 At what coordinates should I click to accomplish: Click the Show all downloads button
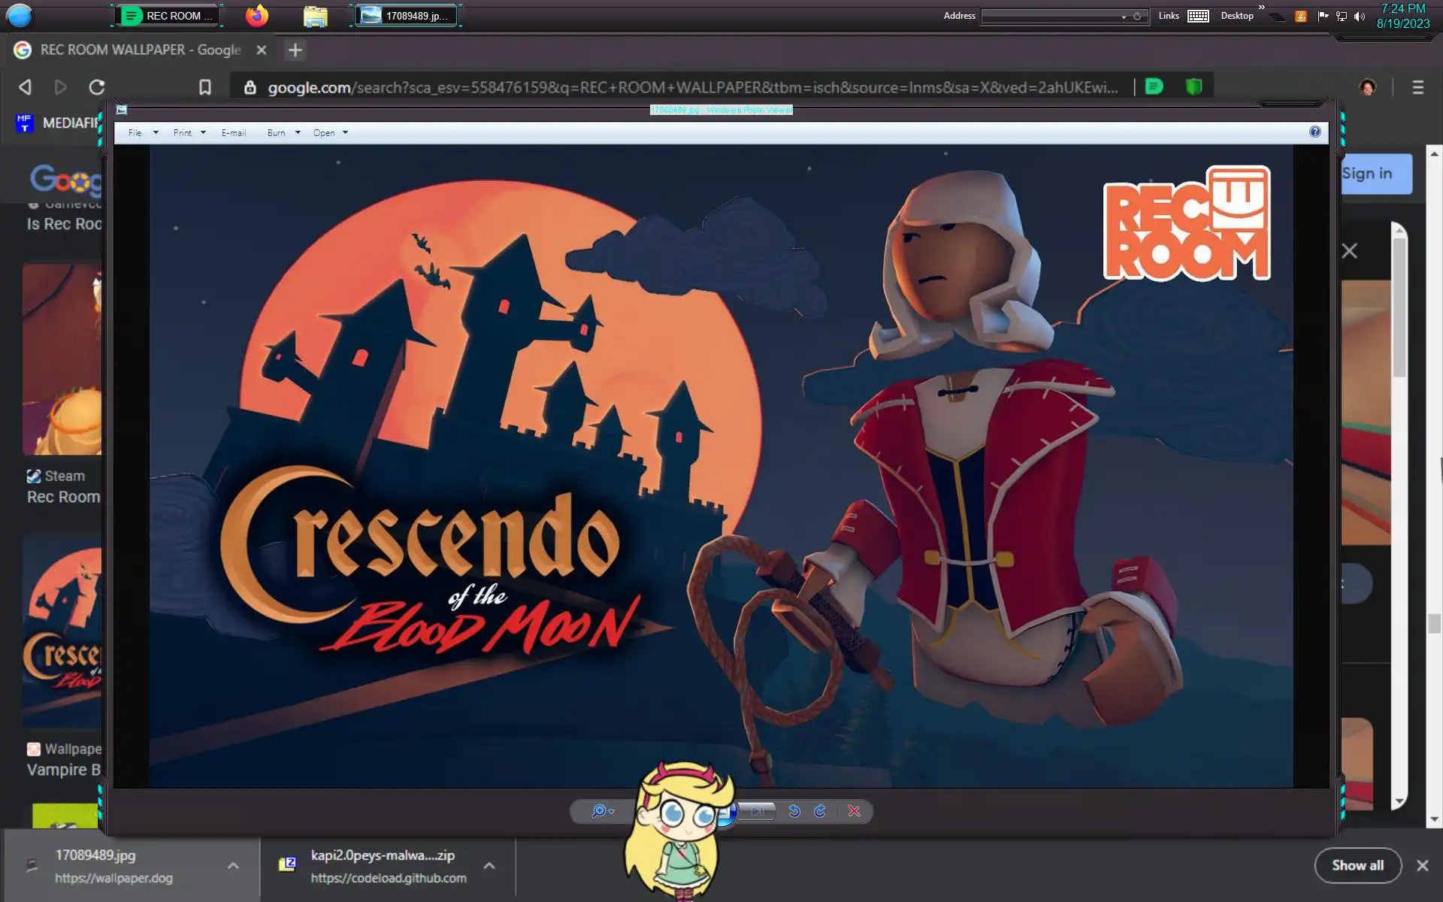(x=1357, y=865)
